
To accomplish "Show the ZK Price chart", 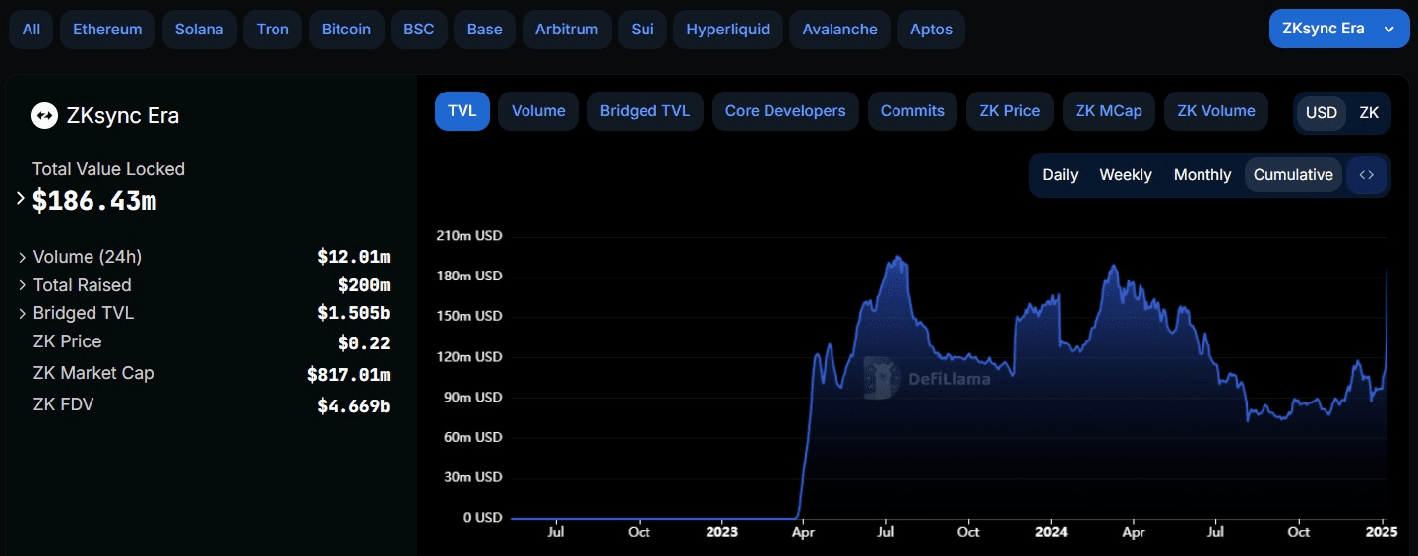I will (1010, 111).
